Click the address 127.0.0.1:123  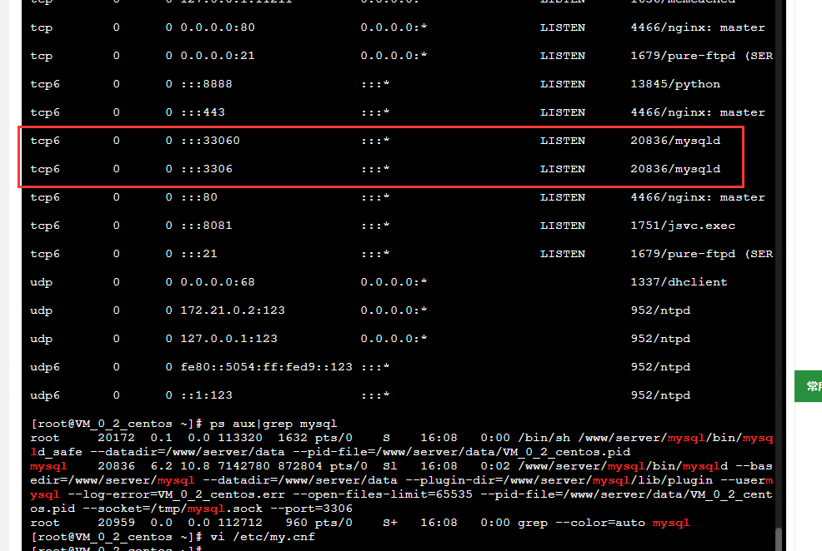[x=229, y=338]
